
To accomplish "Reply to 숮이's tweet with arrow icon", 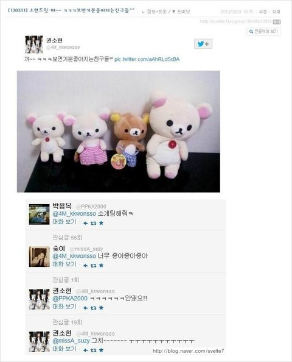I will click(86, 266).
